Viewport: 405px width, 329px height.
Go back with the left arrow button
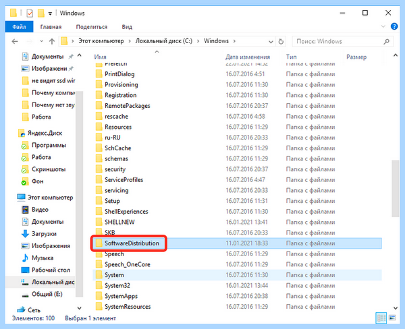15,41
